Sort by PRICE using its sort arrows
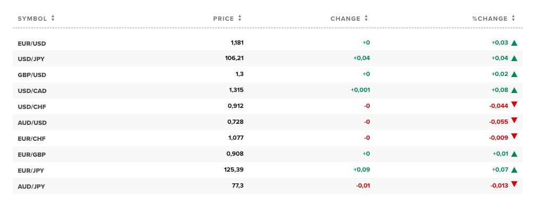The height and width of the screenshot is (203, 535). pos(240,19)
